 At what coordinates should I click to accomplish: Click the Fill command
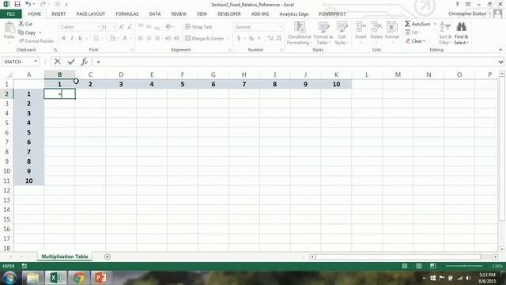click(412, 32)
